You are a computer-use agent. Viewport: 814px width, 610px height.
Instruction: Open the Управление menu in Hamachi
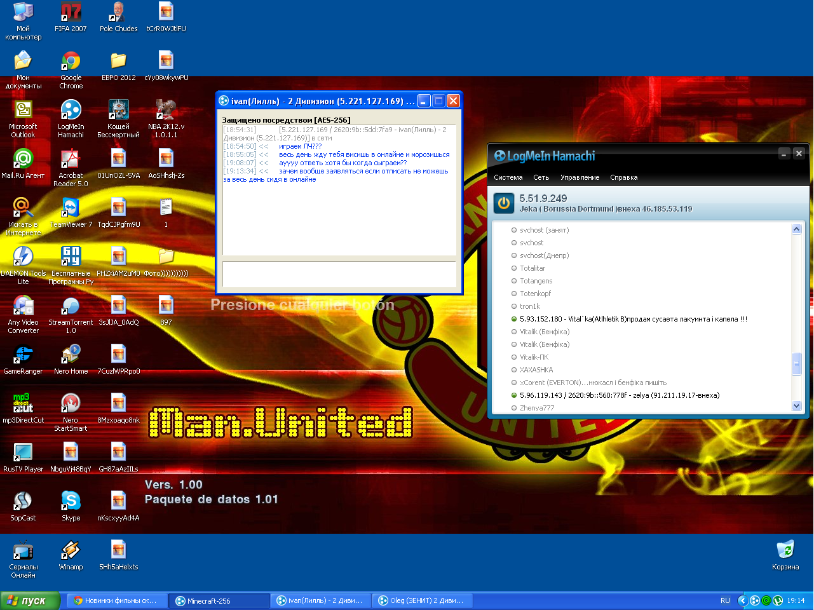coord(580,177)
